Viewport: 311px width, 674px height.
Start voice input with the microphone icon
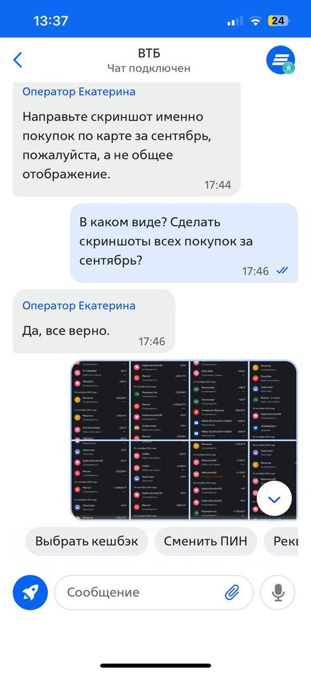pos(278,592)
